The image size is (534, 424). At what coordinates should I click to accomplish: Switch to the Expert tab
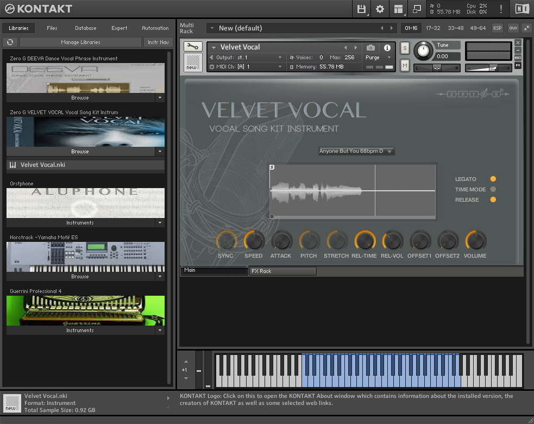pos(119,28)
